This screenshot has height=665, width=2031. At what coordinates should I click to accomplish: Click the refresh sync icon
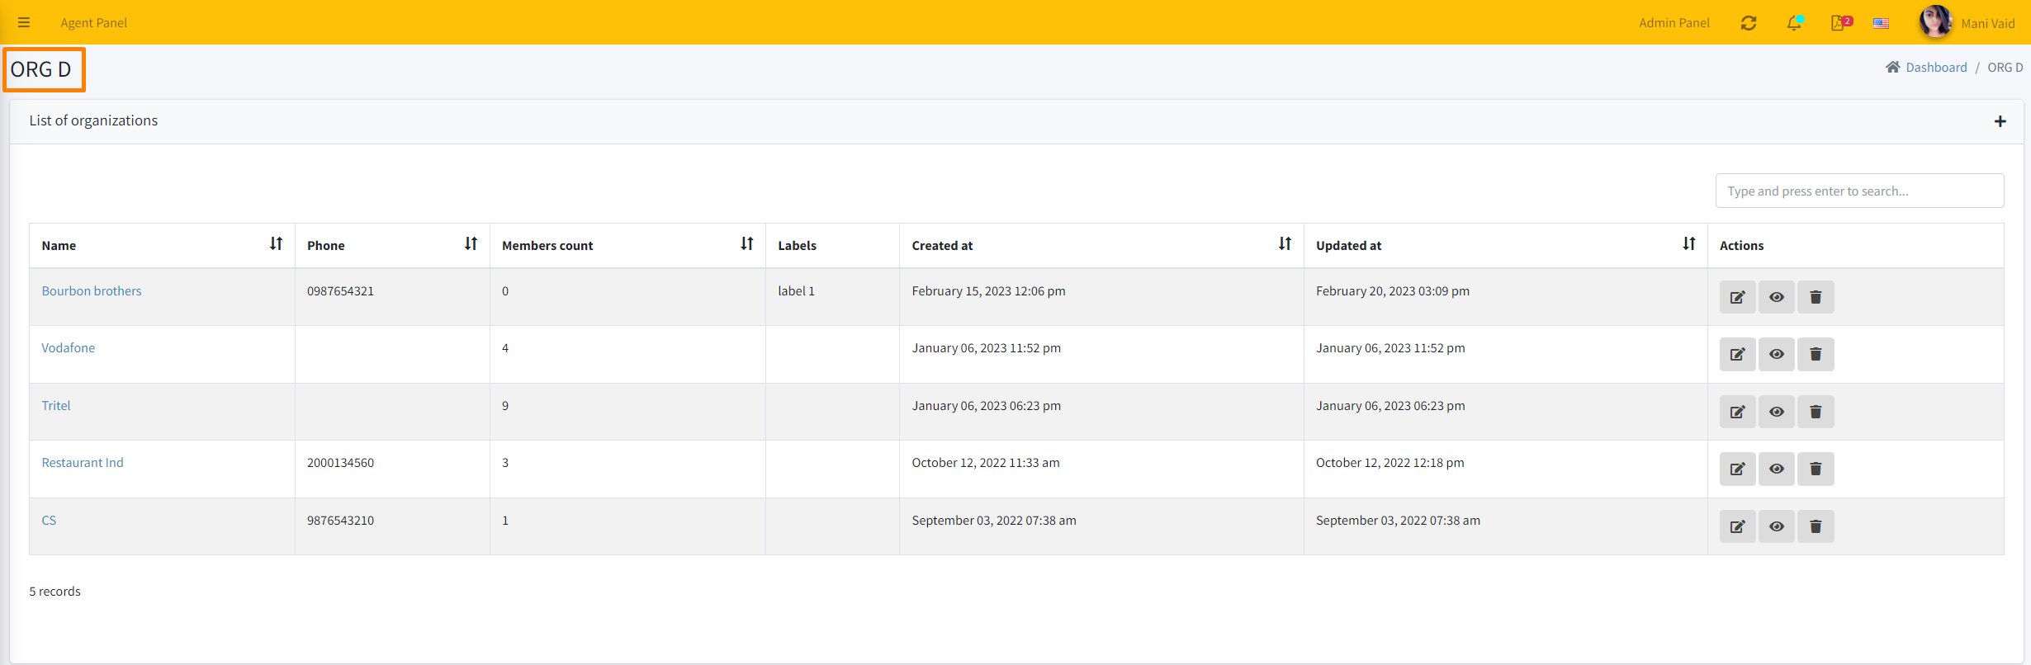(1748, 23)
